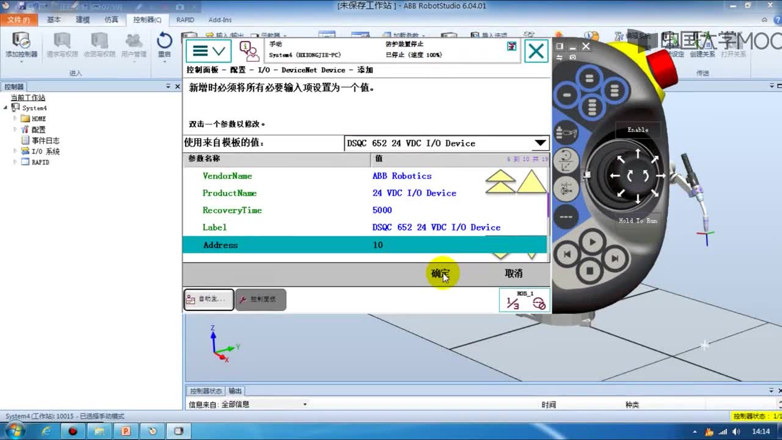Screen dimensions: 782x440
Task: Click the top programmable key on FlexPendant
Action: coord(590,79)
